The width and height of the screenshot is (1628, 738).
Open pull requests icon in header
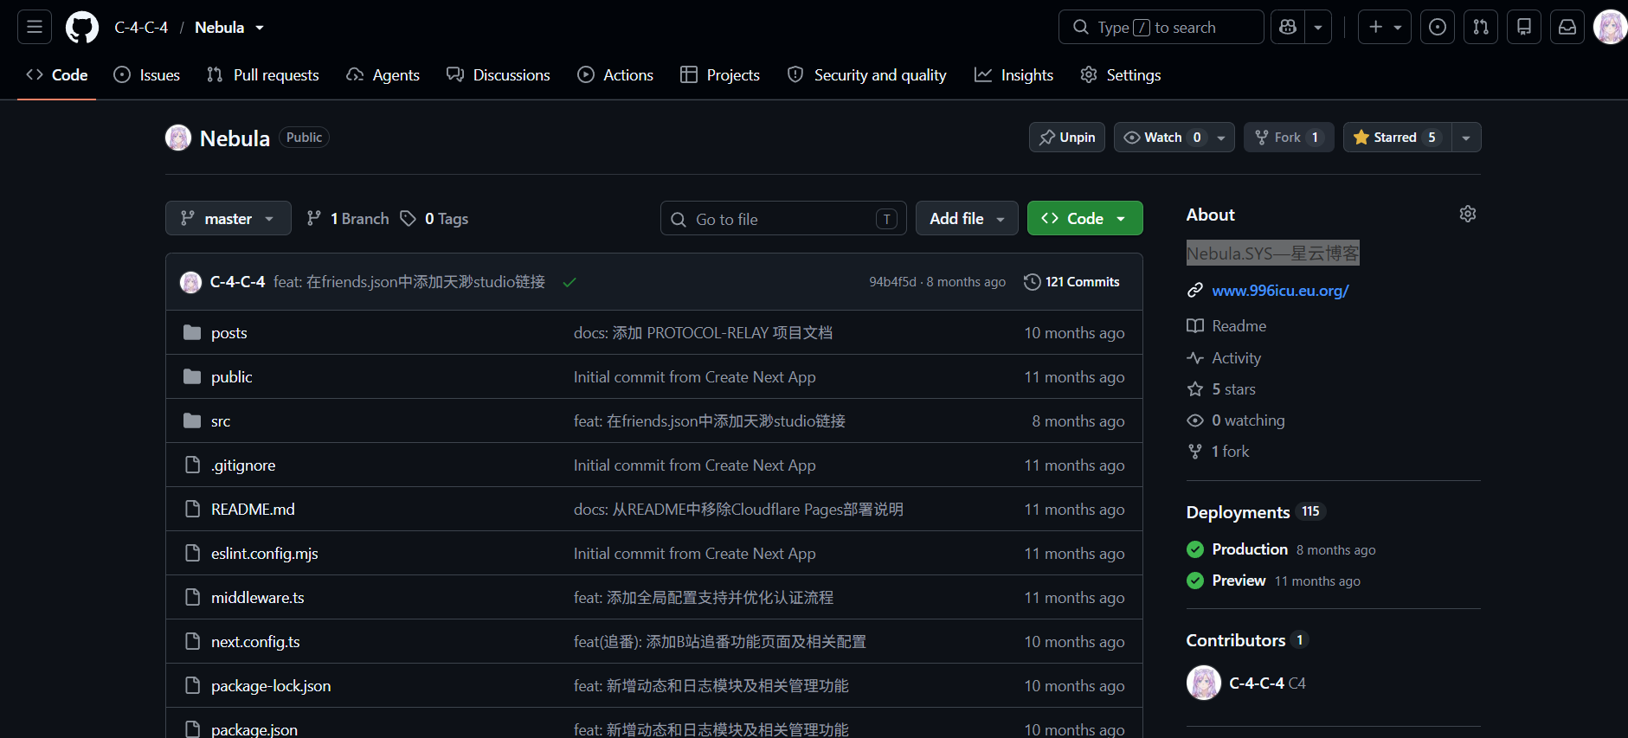[1481, 27]
